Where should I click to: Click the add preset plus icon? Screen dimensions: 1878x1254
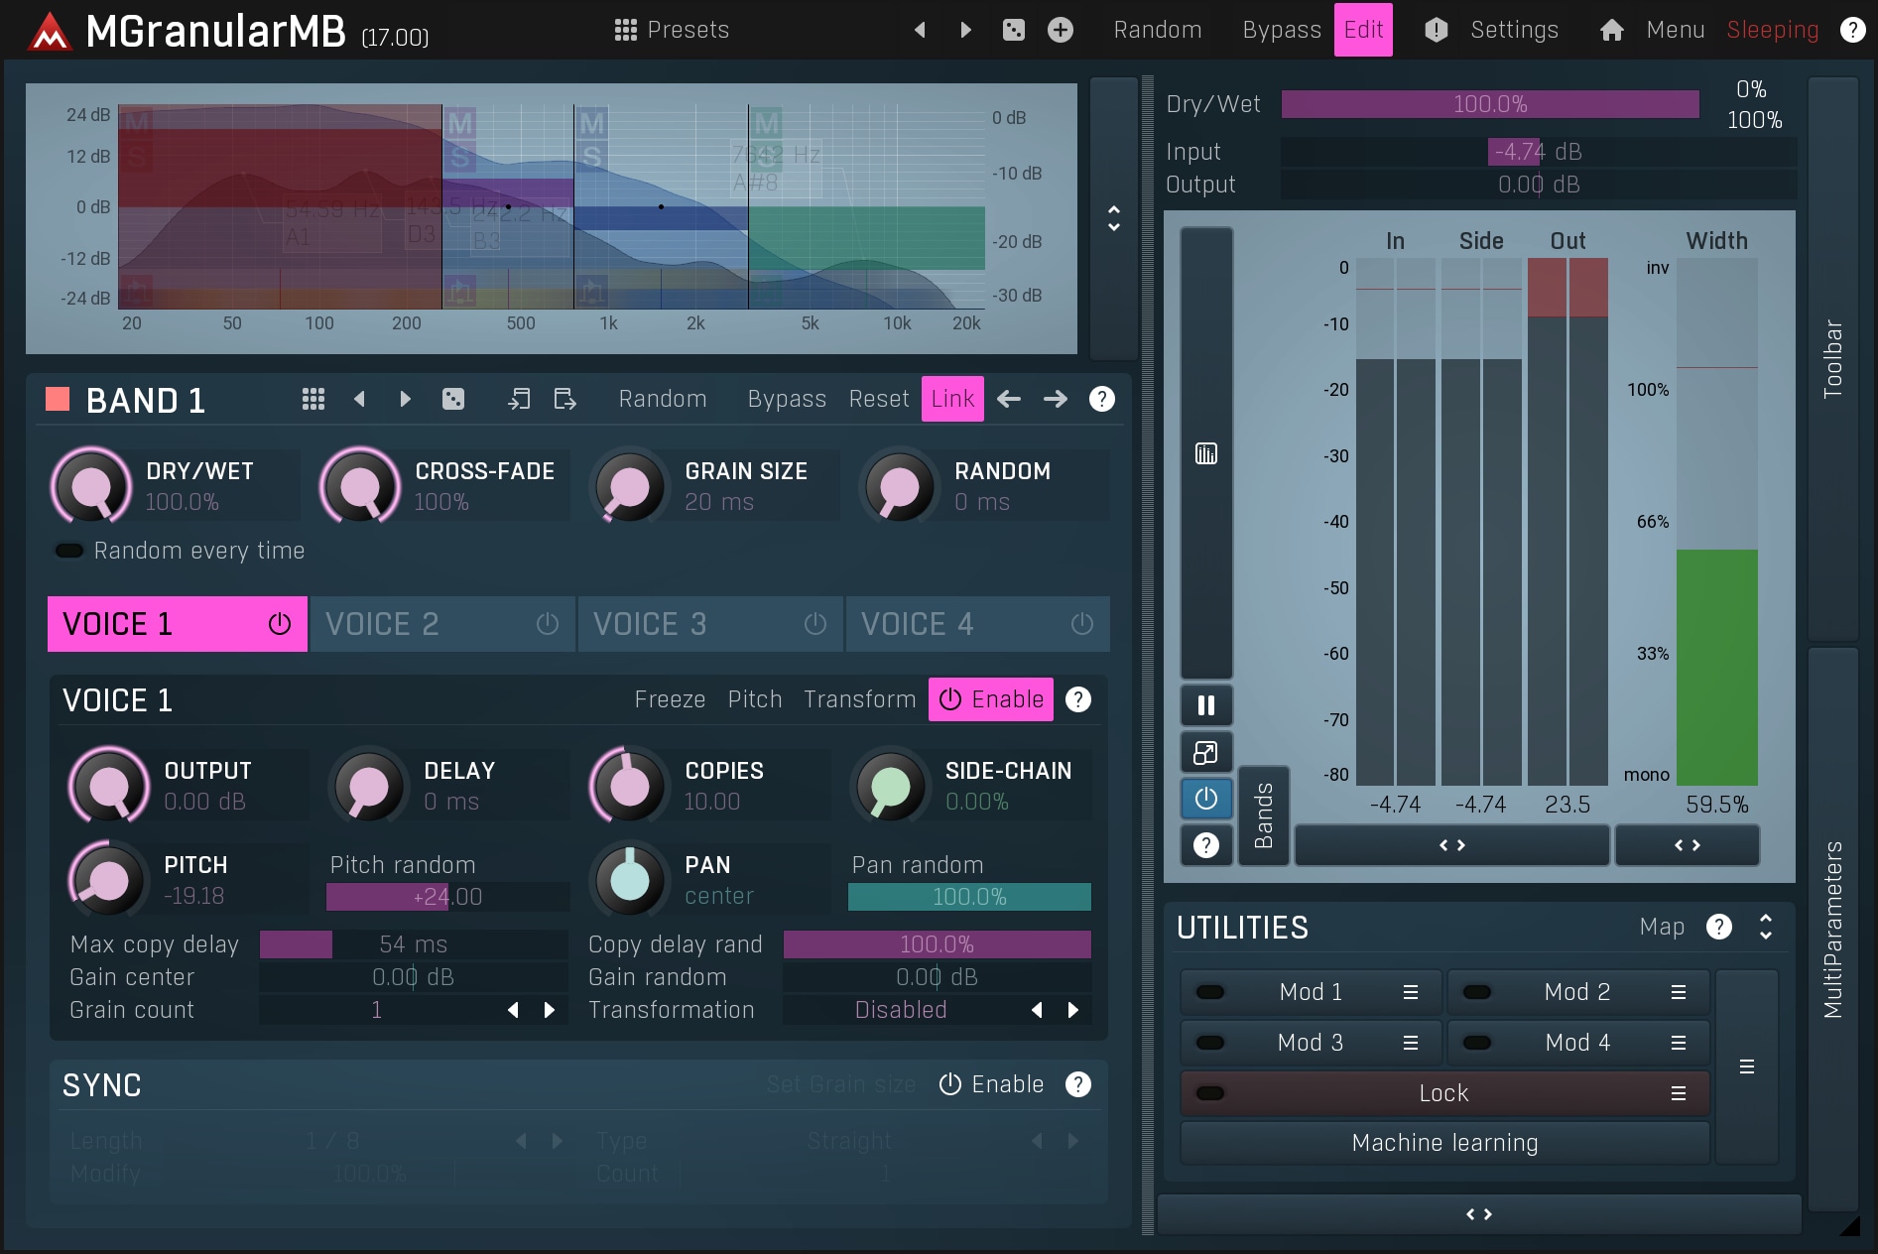tap(1060, 30)
